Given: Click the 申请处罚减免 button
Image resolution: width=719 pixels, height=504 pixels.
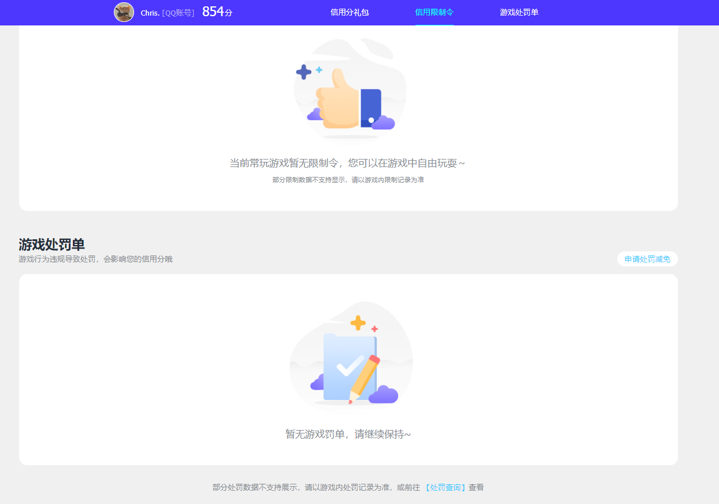Looking at the screenshot, I should tap(647, 258).
